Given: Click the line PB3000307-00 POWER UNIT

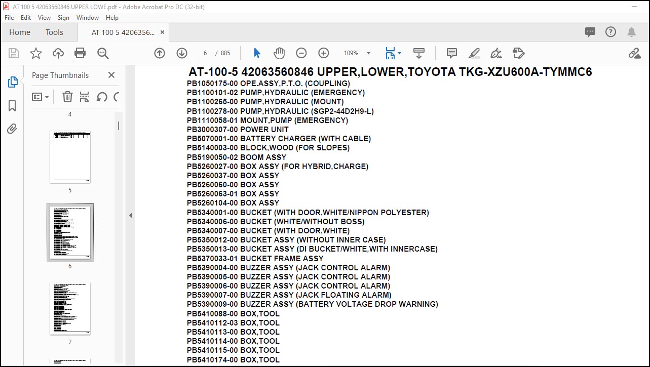Looking at the screenshot, I should pyautogui.click(x=238, y=130).
